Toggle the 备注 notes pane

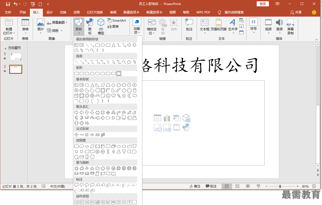(195, 186)
